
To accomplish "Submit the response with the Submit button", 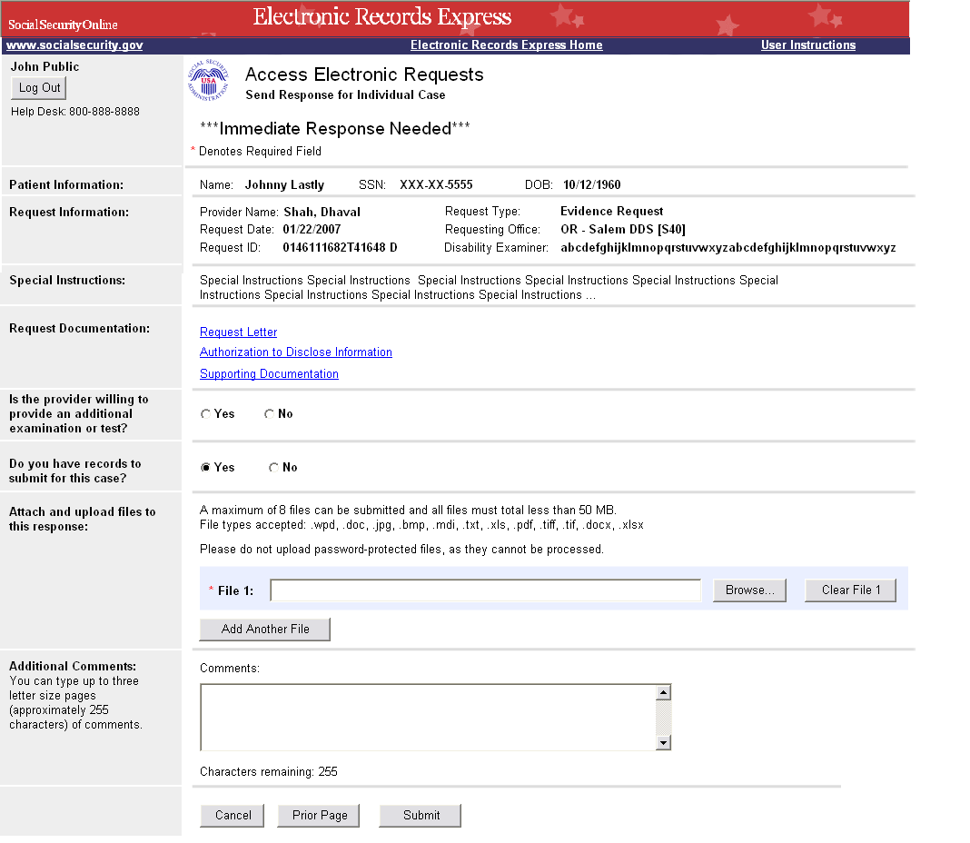I will click(x=421, y=816).
